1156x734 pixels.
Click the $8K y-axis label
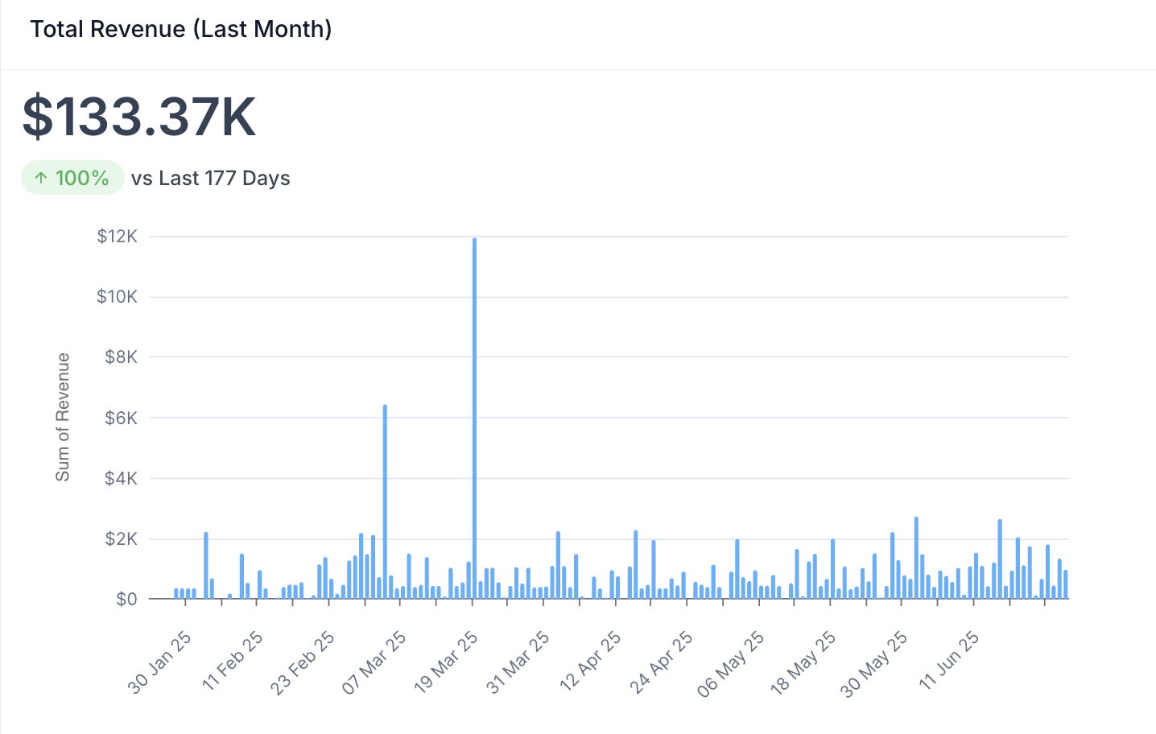tap(121, 357)
